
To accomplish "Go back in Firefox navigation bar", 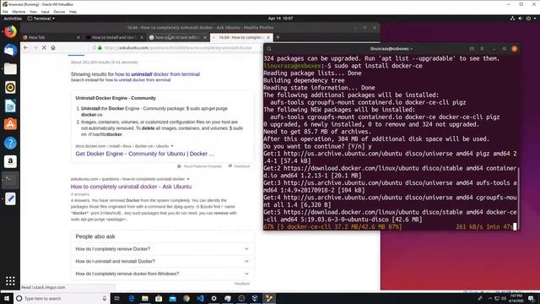I will pyautogui.click(x=26, y=47).
